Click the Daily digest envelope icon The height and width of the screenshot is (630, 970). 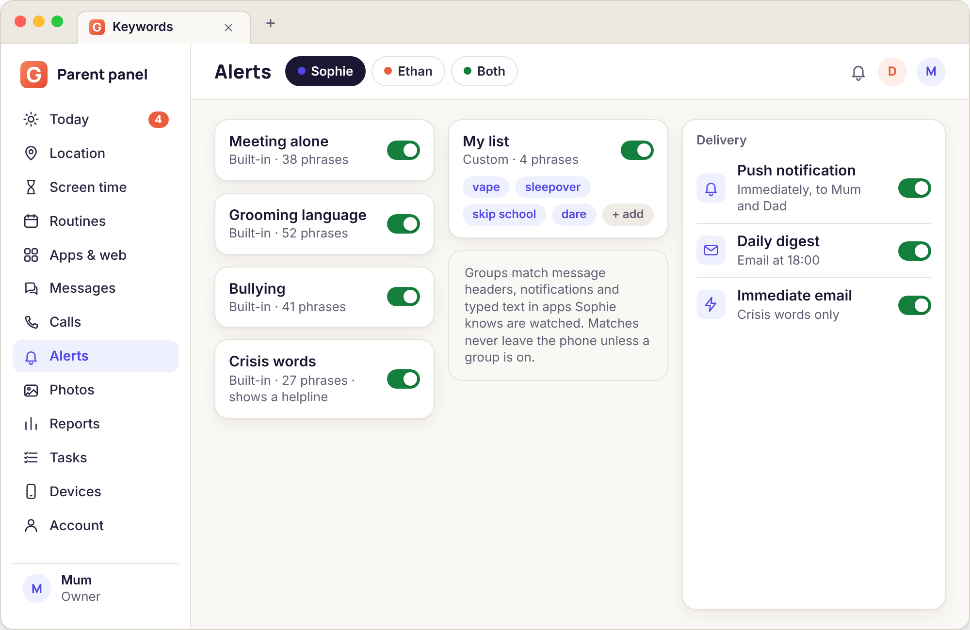click(x=711, y=250)
